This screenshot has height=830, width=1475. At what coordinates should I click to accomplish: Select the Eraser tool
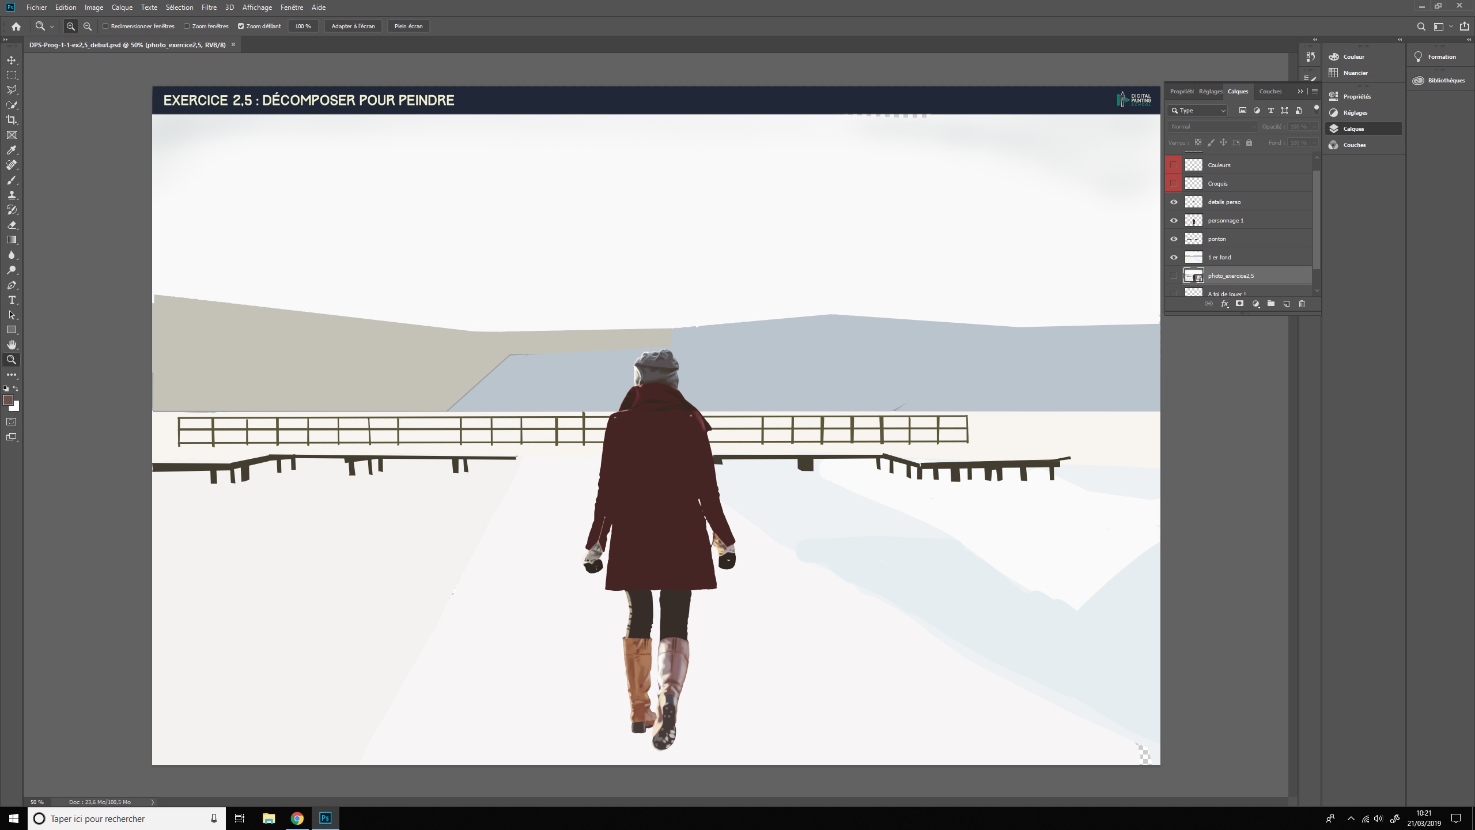point(12,225)
